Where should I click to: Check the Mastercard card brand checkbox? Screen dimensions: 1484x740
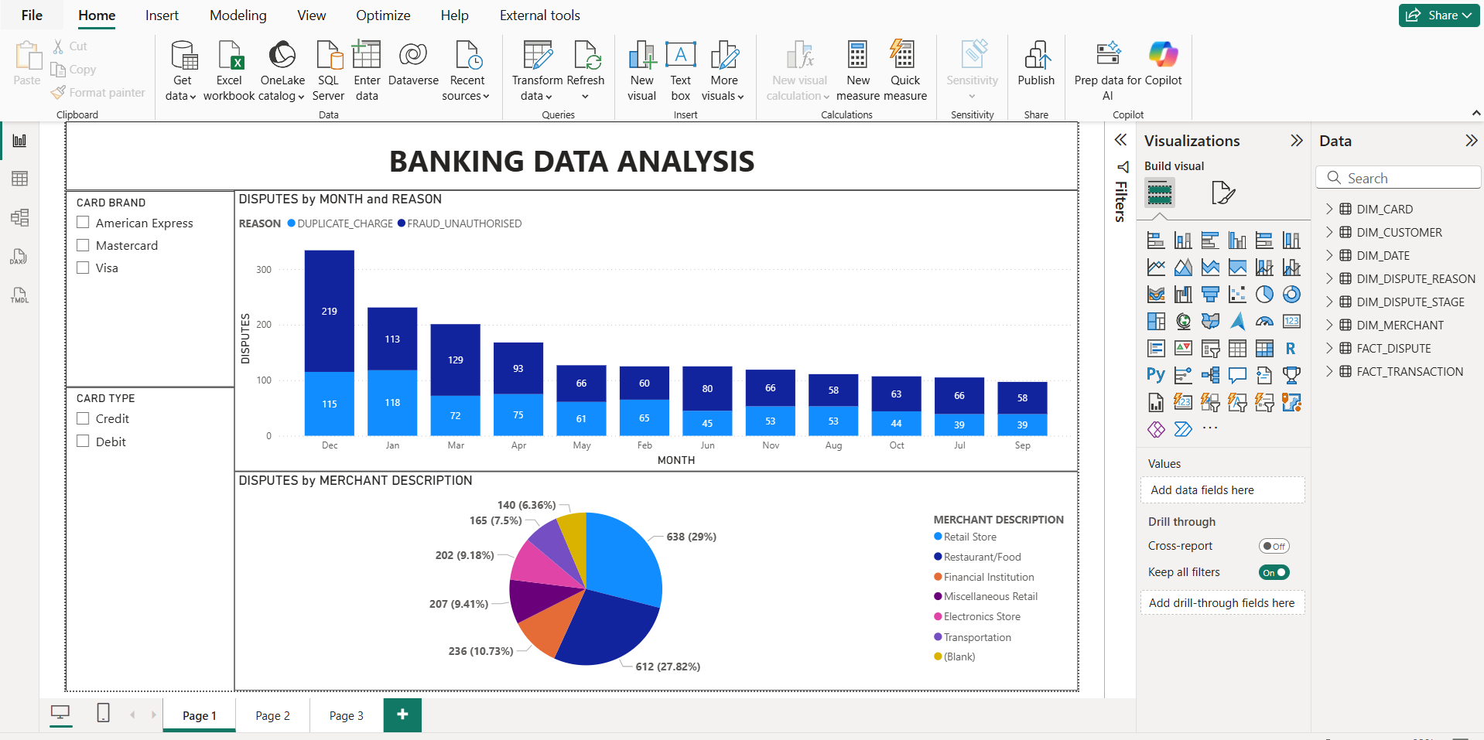click(x=84, y=246)
